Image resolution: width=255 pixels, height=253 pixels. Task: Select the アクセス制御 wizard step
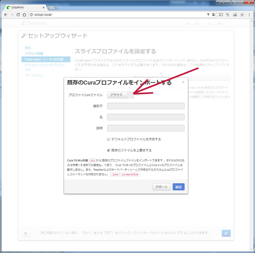[34, 54]
